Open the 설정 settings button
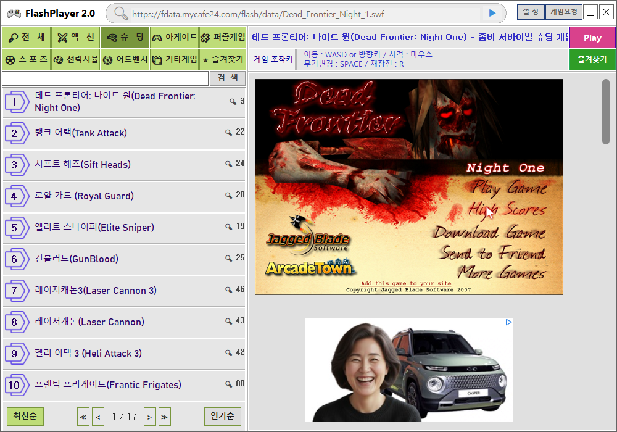 [x=531, y=12]
